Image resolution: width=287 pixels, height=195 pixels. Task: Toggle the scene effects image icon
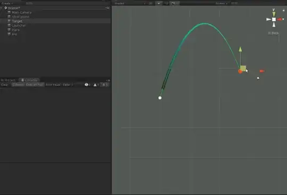[x=173, y=3]
